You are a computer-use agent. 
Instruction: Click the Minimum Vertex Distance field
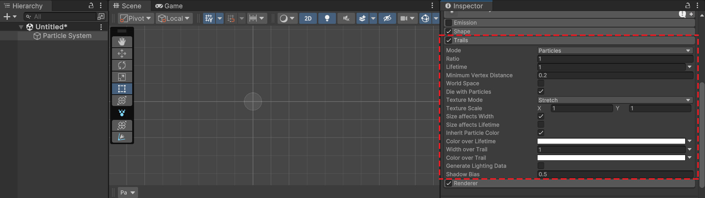(x=615, y=75)
